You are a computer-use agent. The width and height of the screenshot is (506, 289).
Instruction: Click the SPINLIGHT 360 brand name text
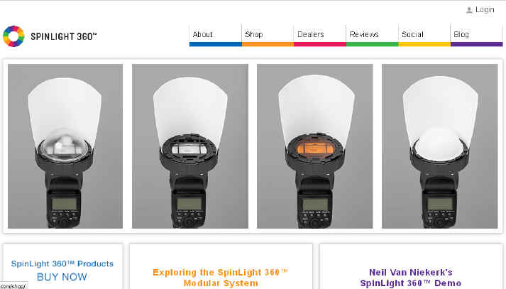tap(64, 36)
